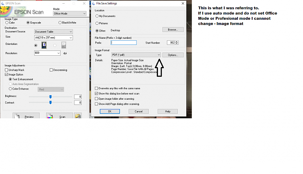Image resolution: width=303 pixels, height=174 pixels.
Task: Close the File Save Settings dialog
Action: click(x=183, y=4)
